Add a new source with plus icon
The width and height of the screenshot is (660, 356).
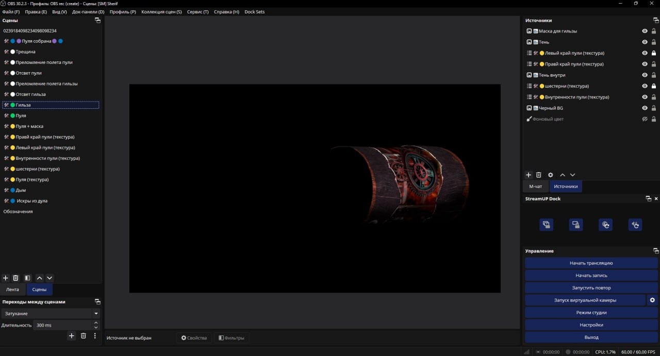click(x=529, y=175)
